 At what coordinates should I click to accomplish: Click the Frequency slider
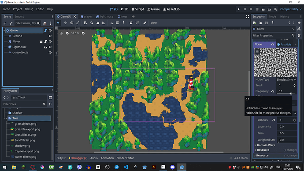tap(287, 93)
